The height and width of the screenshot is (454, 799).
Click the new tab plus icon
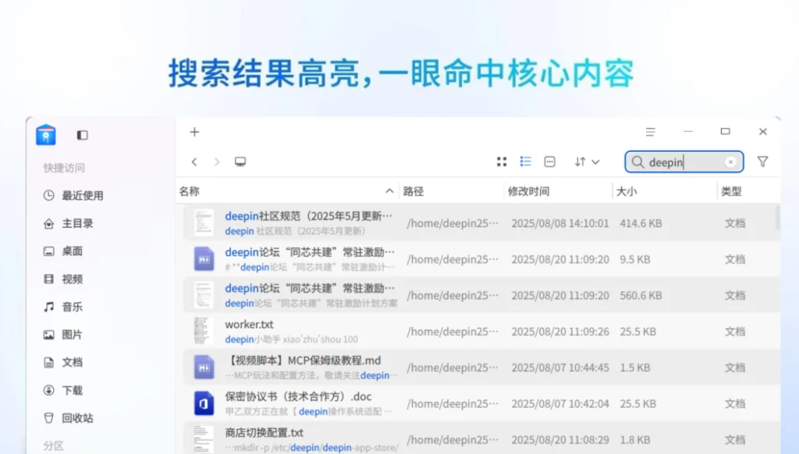[x=194, y=132]
